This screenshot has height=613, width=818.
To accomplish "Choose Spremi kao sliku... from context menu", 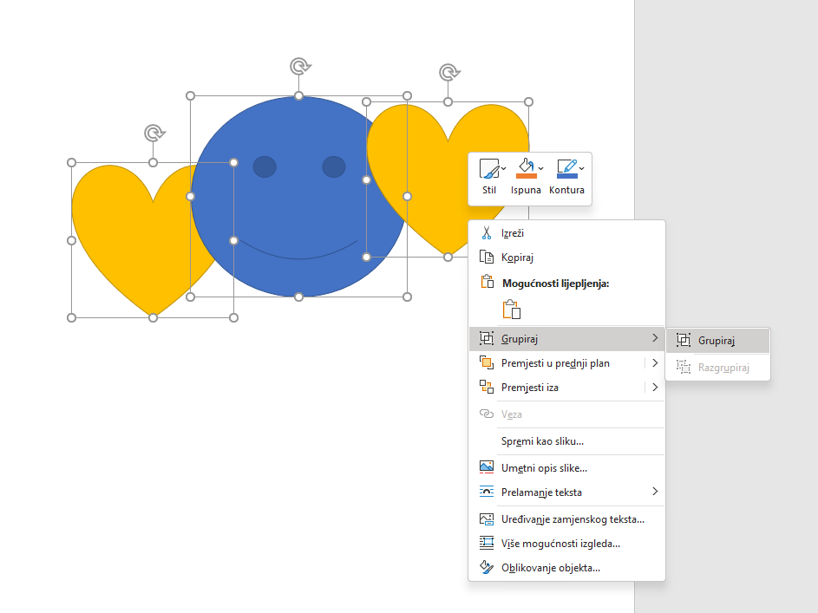I will point(542,441).
